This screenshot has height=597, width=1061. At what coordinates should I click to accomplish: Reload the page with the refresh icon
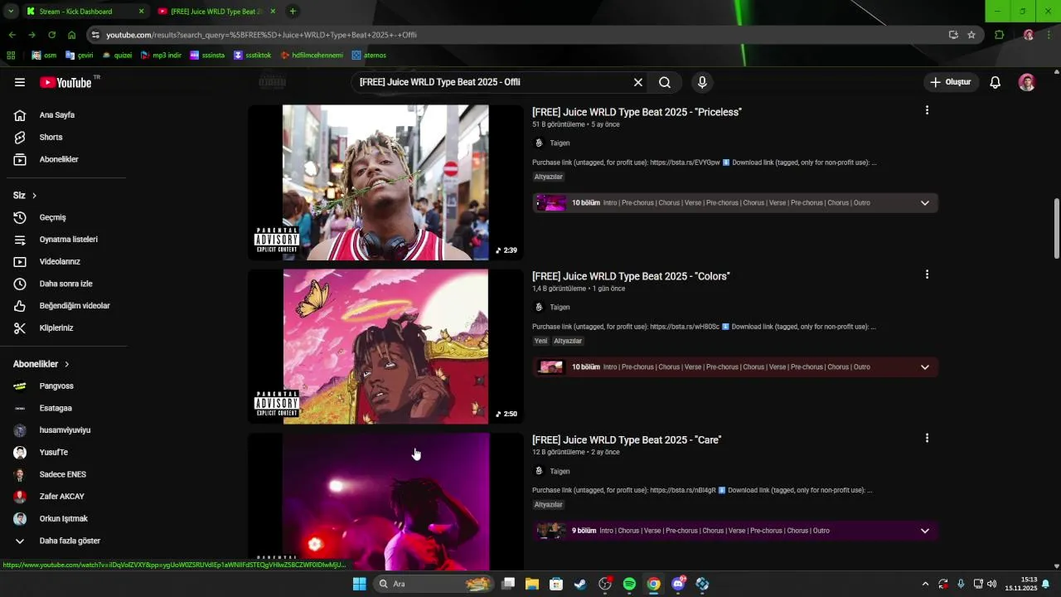[51, 35]
